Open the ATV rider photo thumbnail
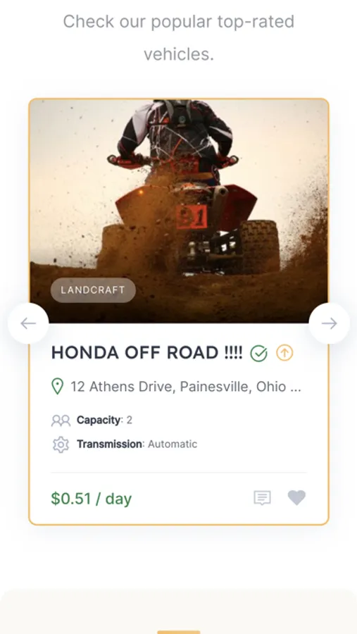 179,211
